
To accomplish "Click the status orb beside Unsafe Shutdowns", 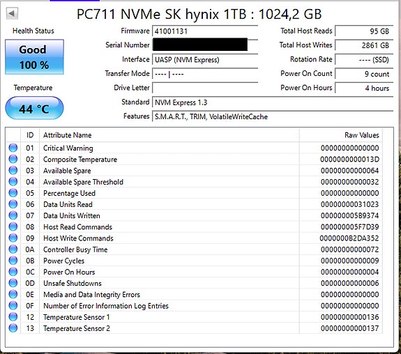I will [13, 283].
